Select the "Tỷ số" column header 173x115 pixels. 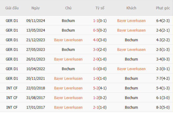tap(100, 8)
